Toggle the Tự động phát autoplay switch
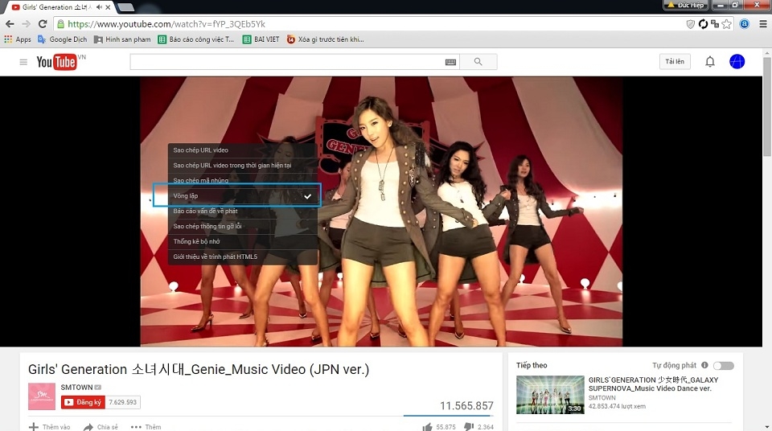 [x=723, y=366]
